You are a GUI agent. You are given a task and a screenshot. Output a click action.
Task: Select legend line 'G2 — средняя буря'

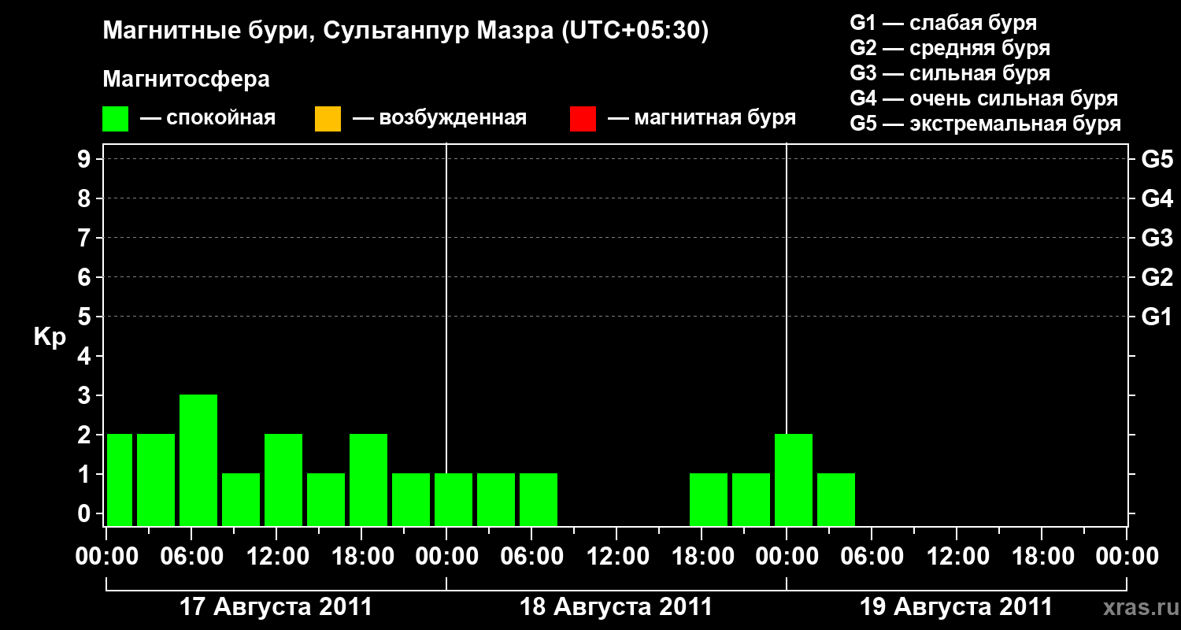click(950, 48)
